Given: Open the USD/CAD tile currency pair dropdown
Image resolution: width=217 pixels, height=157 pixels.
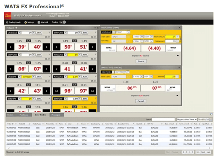Looking at the screenshot, I should click(19, 33).
